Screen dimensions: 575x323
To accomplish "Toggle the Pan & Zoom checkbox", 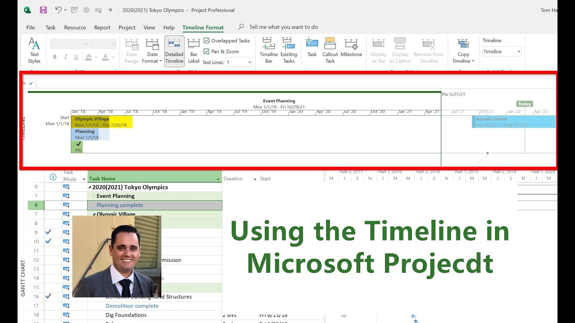I will (x=207, y=51).
